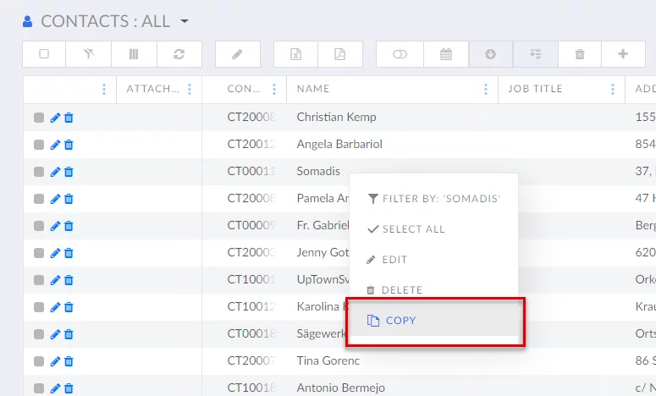
Task: Click the refresh icon in toolbar
Action: (x=179, y=54)
